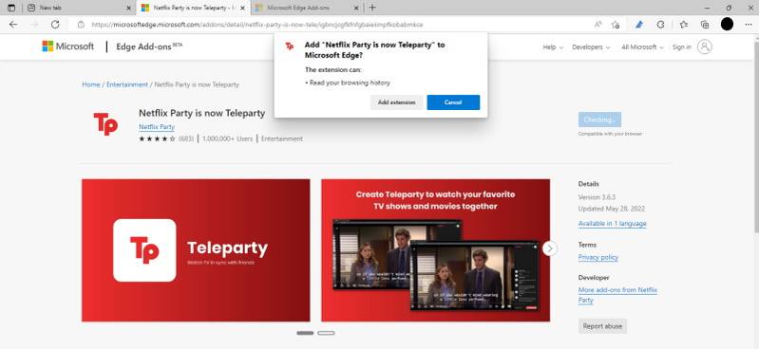The width and height of the screenshot is (759, 349).
Task: Click the address bar URL field
Action: (x=331, y=24)
